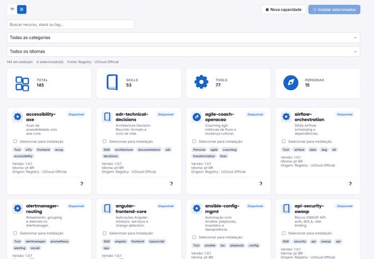This screenshot has width=374, height=259.
Task: Click the Skills book icon
Action: point(112,82)
